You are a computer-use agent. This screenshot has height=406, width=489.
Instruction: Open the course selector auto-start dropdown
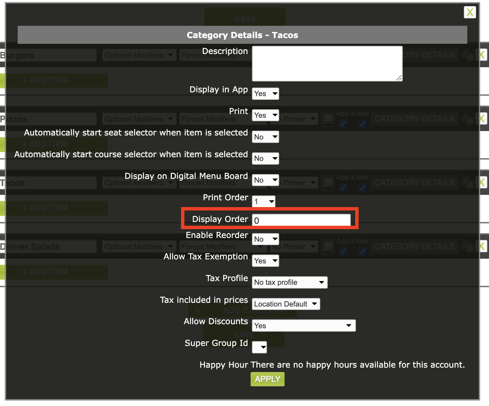[266, 159]
